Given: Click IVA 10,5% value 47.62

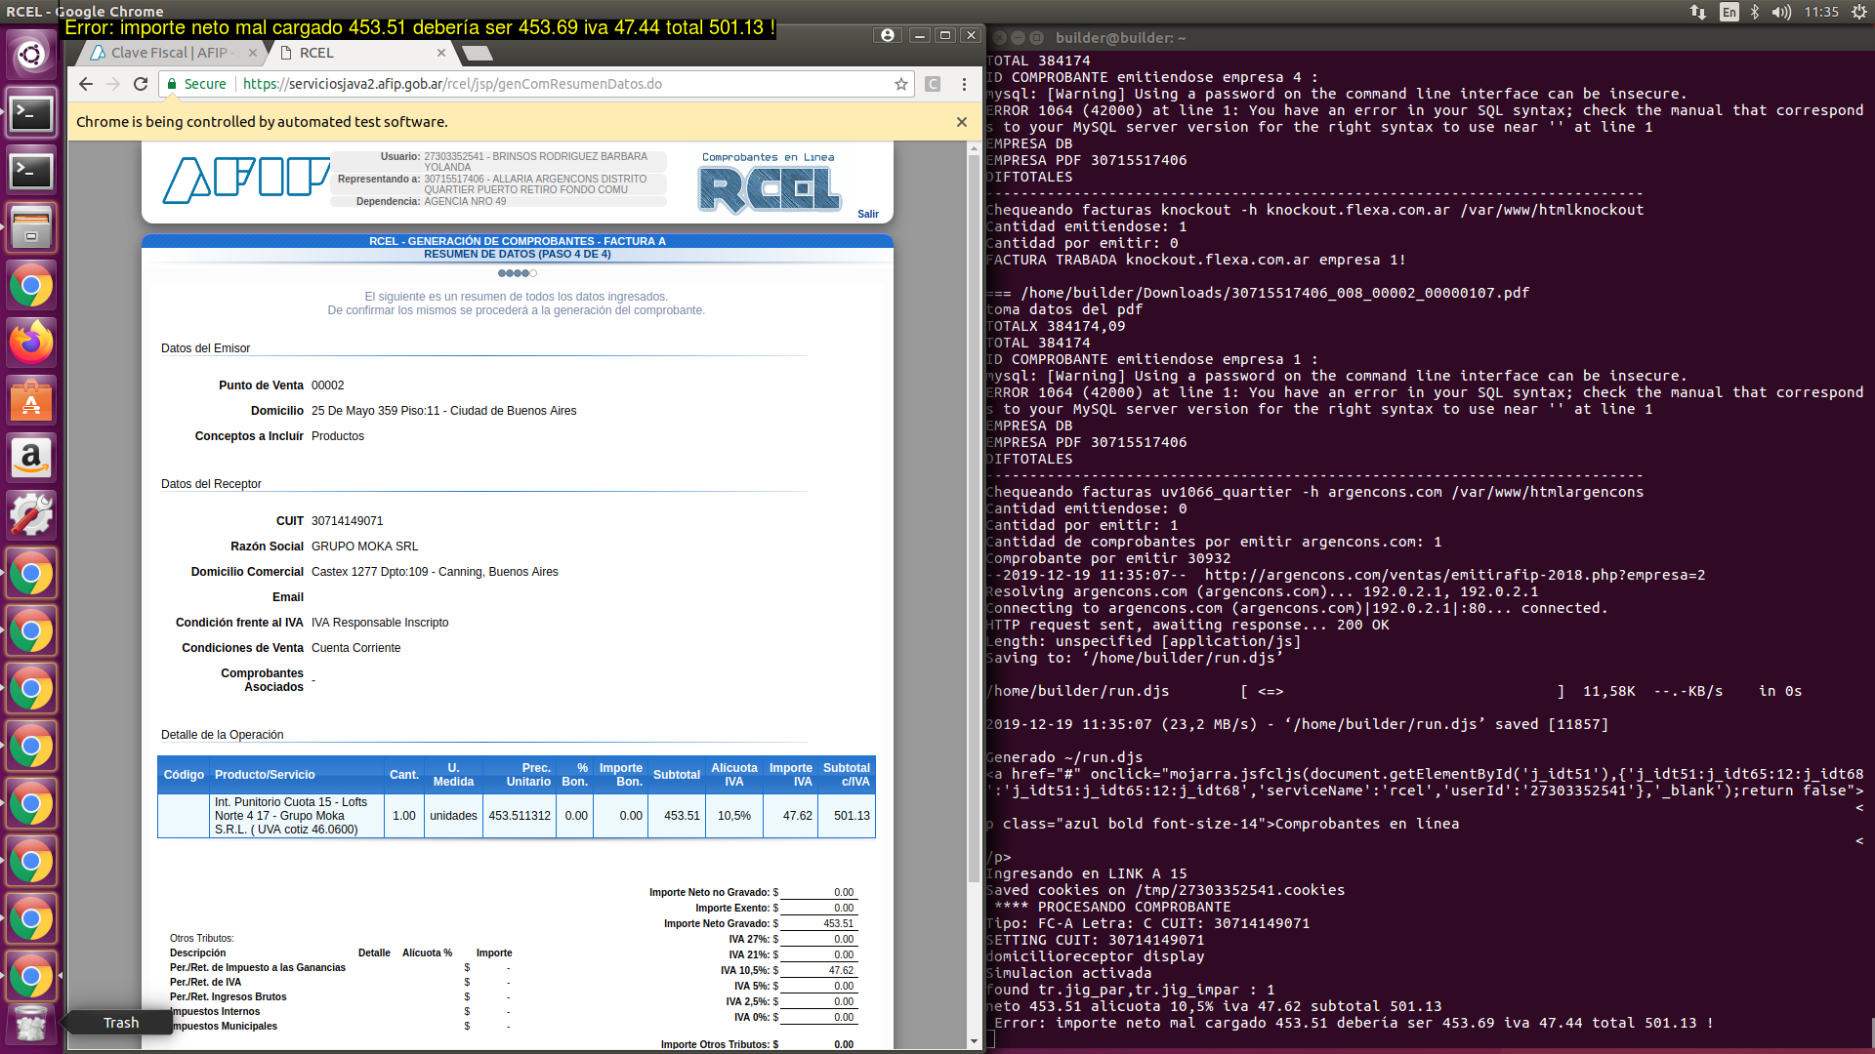Looking at the screenshot, I should pyautogui.click(x=841, y=970).
